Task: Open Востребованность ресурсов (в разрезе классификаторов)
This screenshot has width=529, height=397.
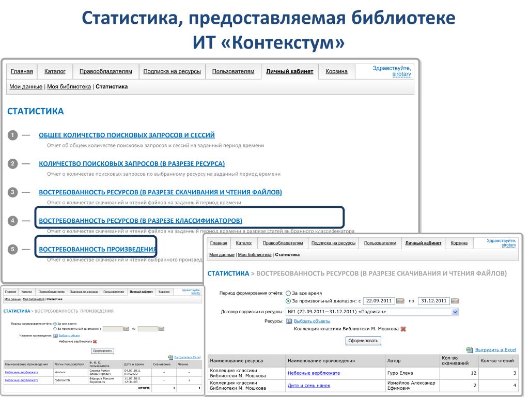Action: pyautogui.click(x=141, y=221)
